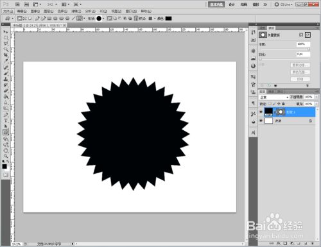Switch to the Masks panel tab

(x=272, y=28)
